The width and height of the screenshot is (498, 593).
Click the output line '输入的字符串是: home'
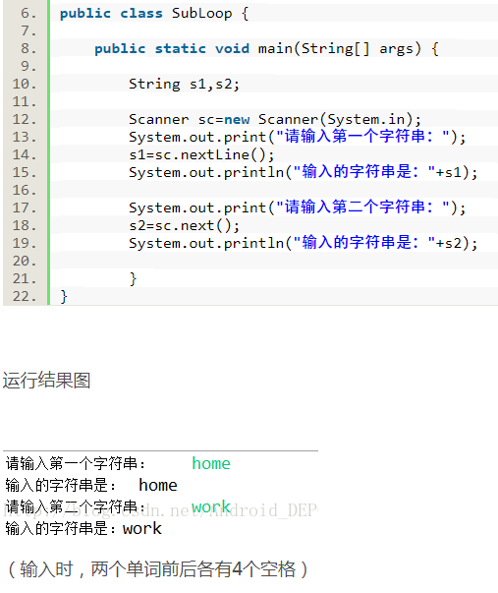coord(91,485)
